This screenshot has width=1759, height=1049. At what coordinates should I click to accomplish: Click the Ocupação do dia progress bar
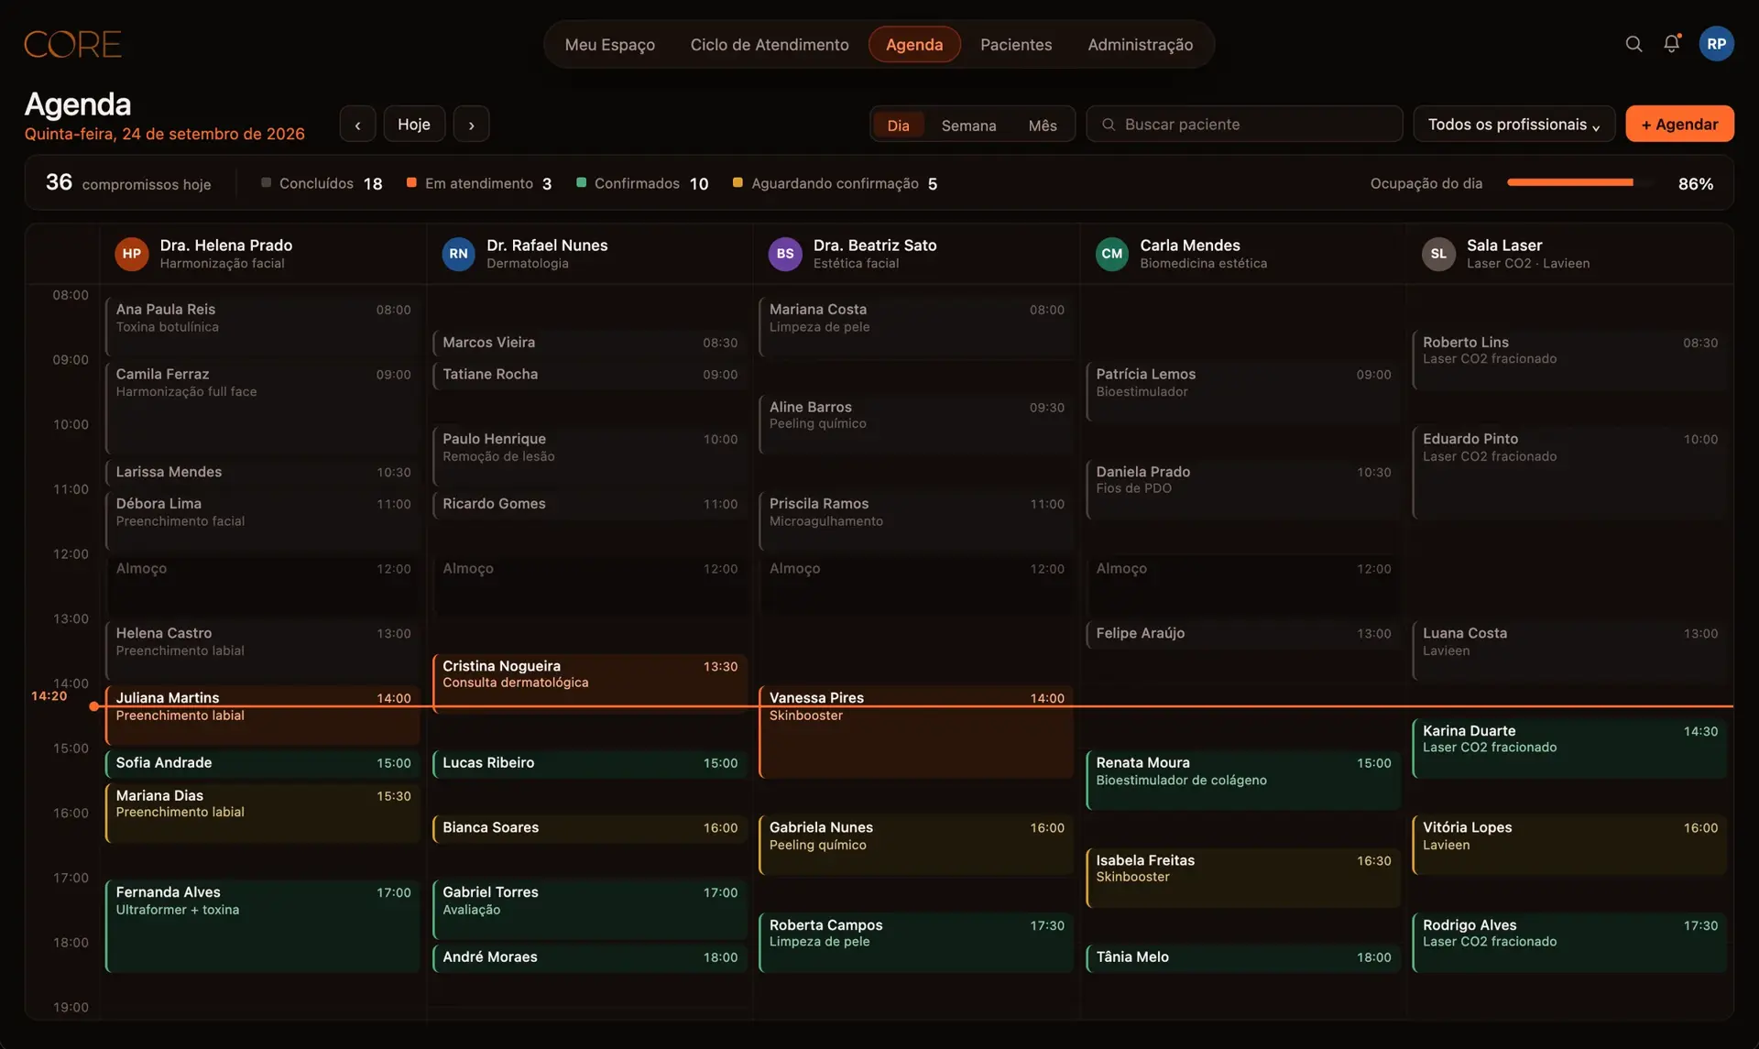pyautogui.click(x=1580, y=183)
